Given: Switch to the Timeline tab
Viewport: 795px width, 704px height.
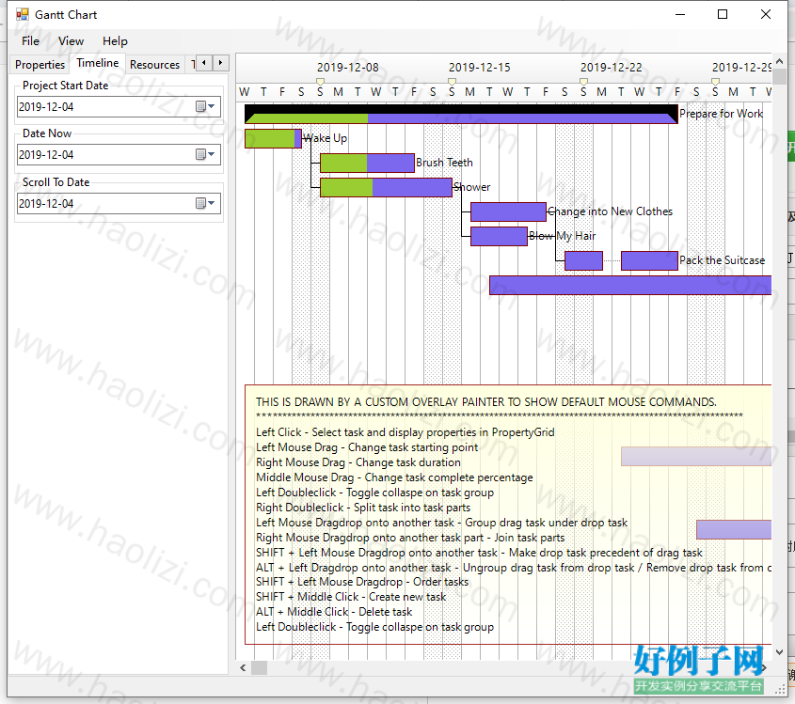Looking at the screenshot, I should click(x=97, y=63).
